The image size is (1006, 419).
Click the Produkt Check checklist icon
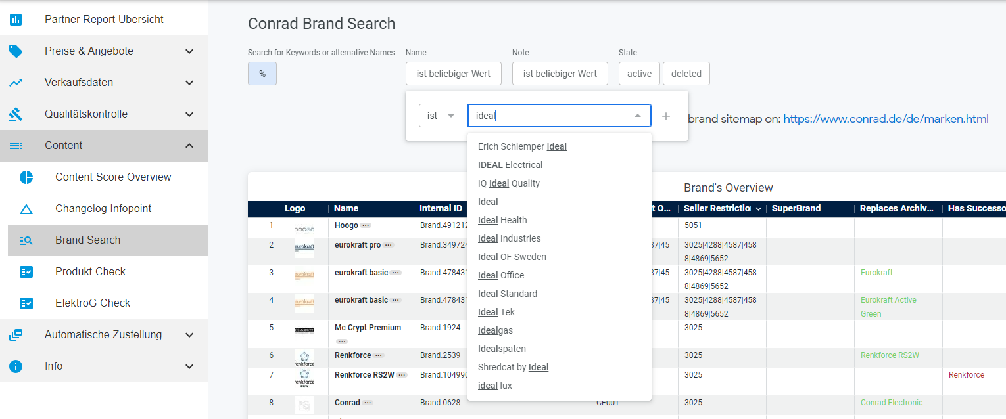pos(26,272)
